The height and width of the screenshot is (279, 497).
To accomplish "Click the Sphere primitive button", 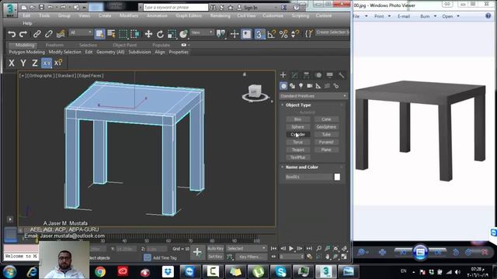I will (x=297, y=127).
